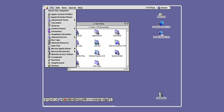Click the blue folder module in Control Strip
This screenshot has width=224, height=112.
pyautogui.click(x=60, y=100)
